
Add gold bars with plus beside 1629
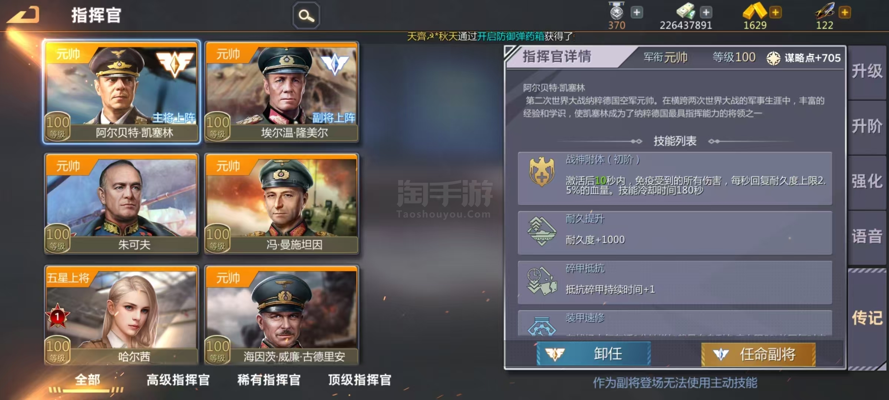tap(775, 12)
